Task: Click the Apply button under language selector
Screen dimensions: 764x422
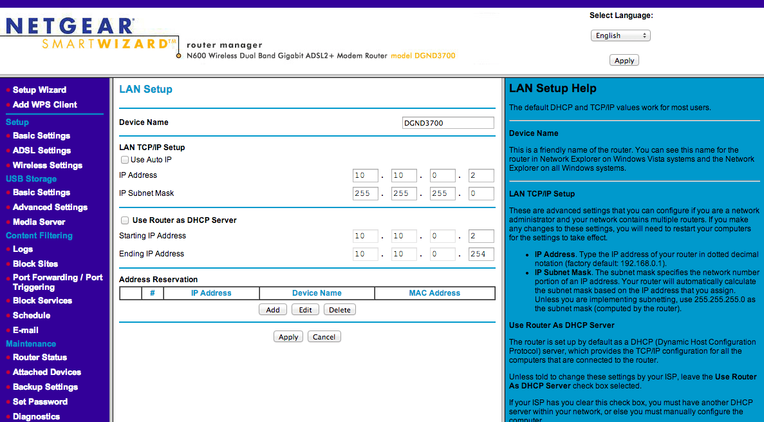Action: (624, 61)
